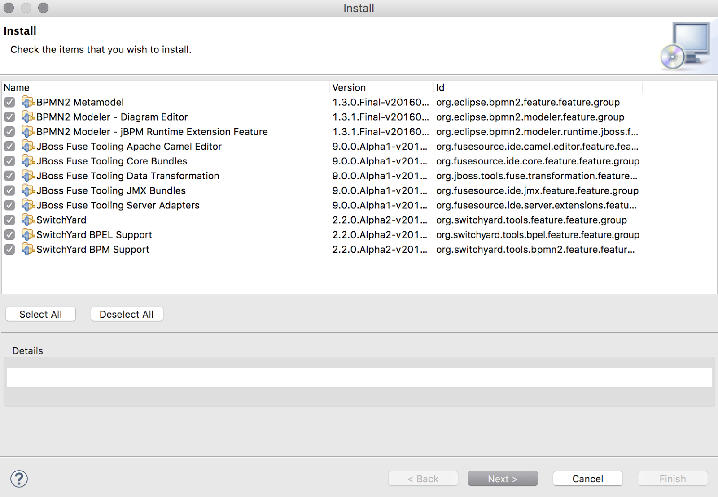Select 'BPMN2 Modeler - jBPM Runtime Extension Feature' text
The height and width of the screenshot is (497, 718).
click(x=152, y=132)
